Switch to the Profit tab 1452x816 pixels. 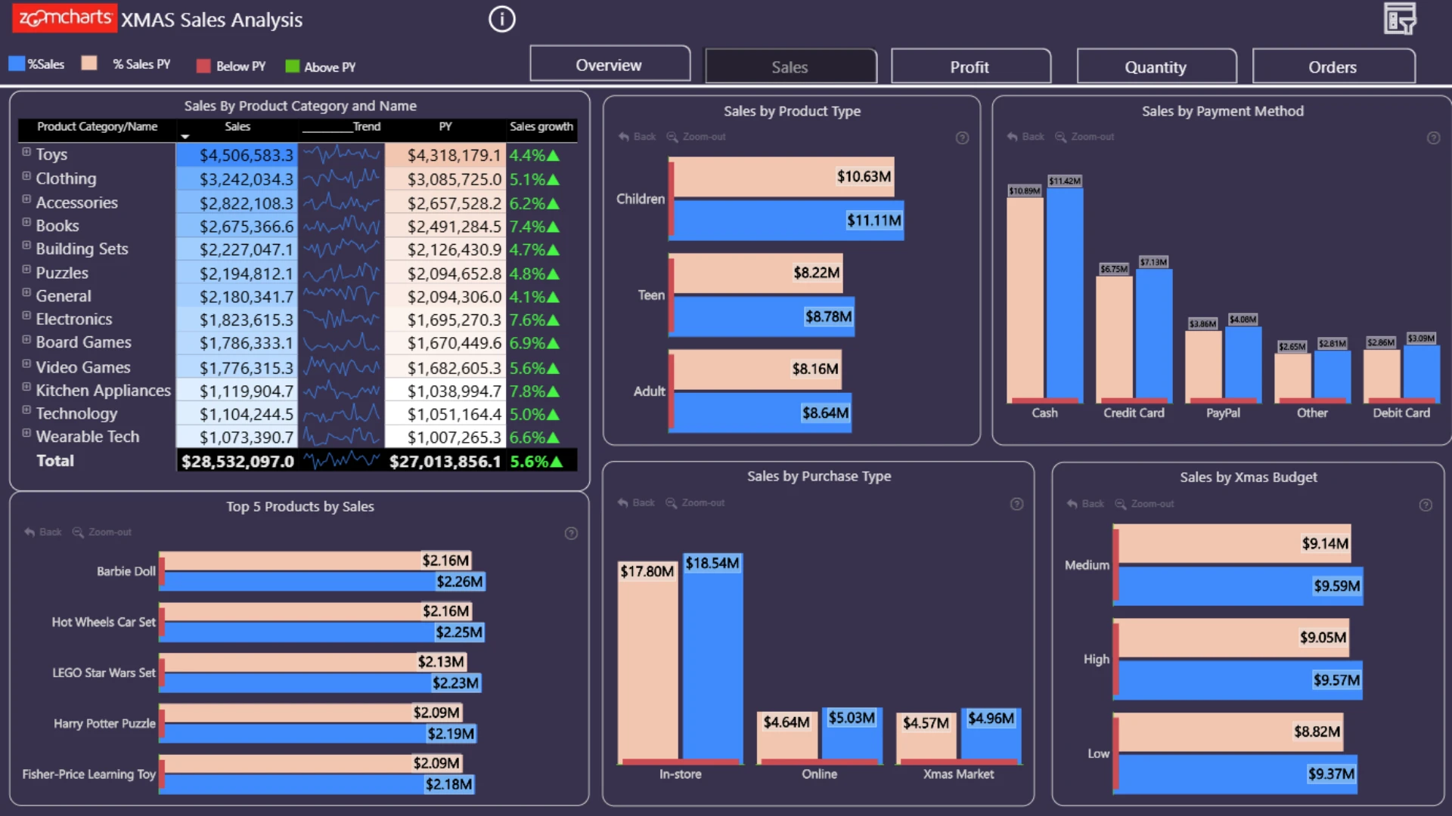click(970, 66)
